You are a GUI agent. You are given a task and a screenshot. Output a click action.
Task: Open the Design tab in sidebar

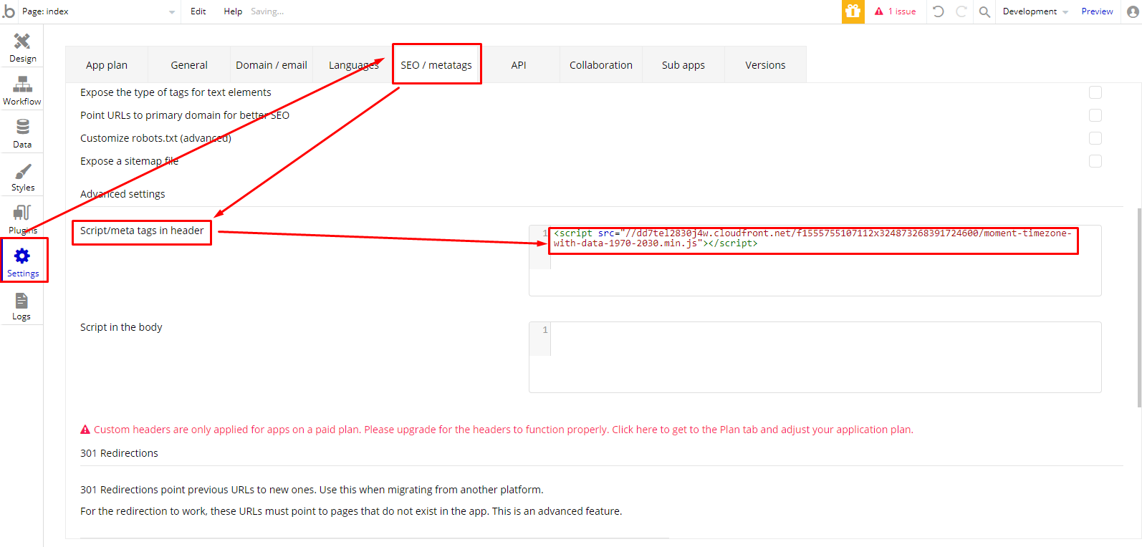pyautogui.click(x=22, y=48)
